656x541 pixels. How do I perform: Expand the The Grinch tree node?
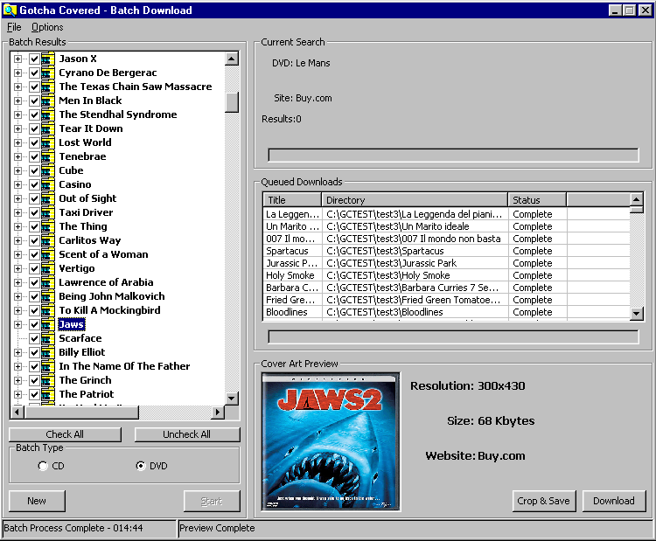tap(17, 380)
